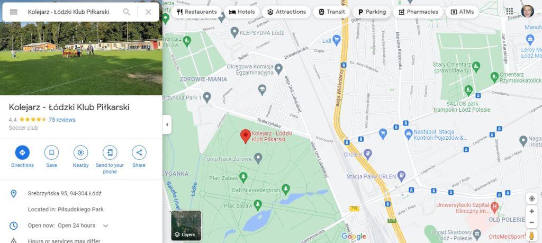Zoom in on the map
The height and width of the screenshot is (243, 542).
(x=531, y=211)
